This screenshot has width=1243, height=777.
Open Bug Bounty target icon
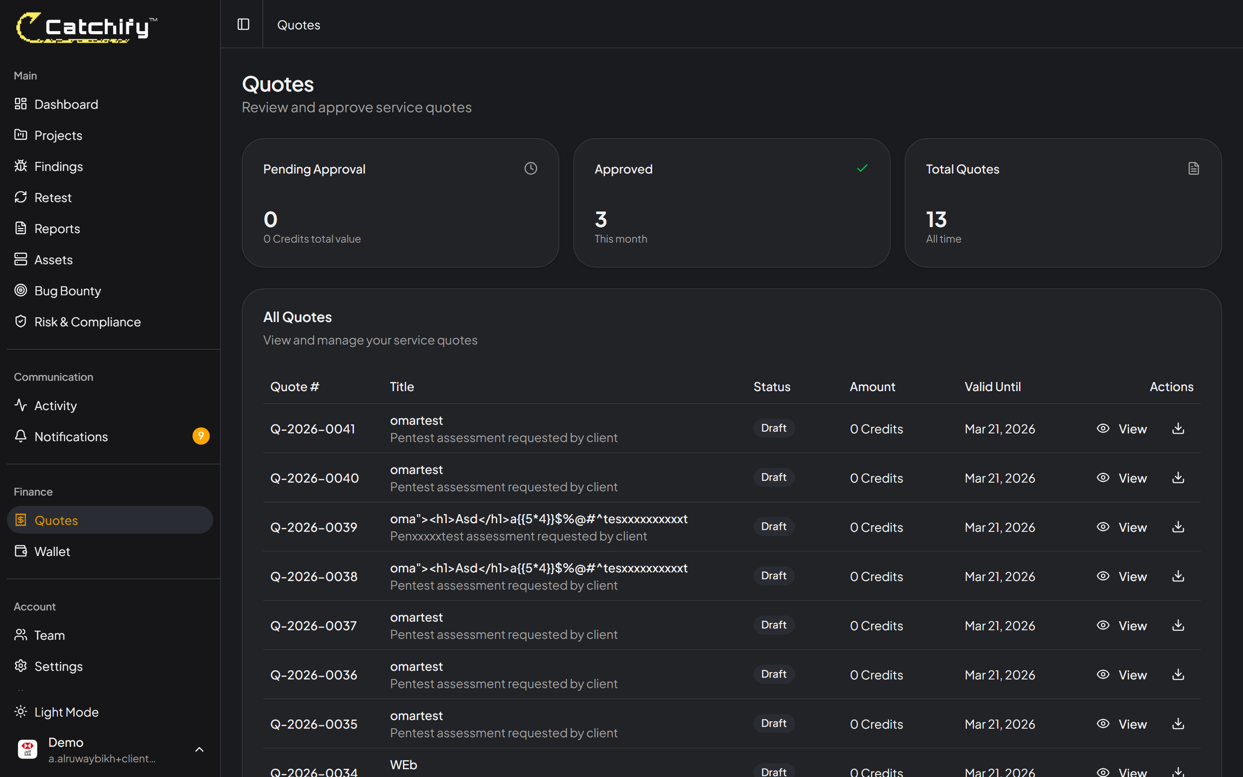click(x=21, y=291)
